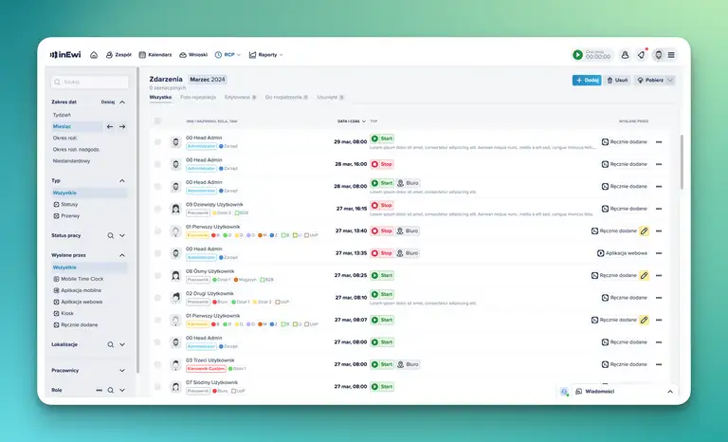728x442 pixels.
Task: Expand the Pracownicy filter section
Action: 121,371
